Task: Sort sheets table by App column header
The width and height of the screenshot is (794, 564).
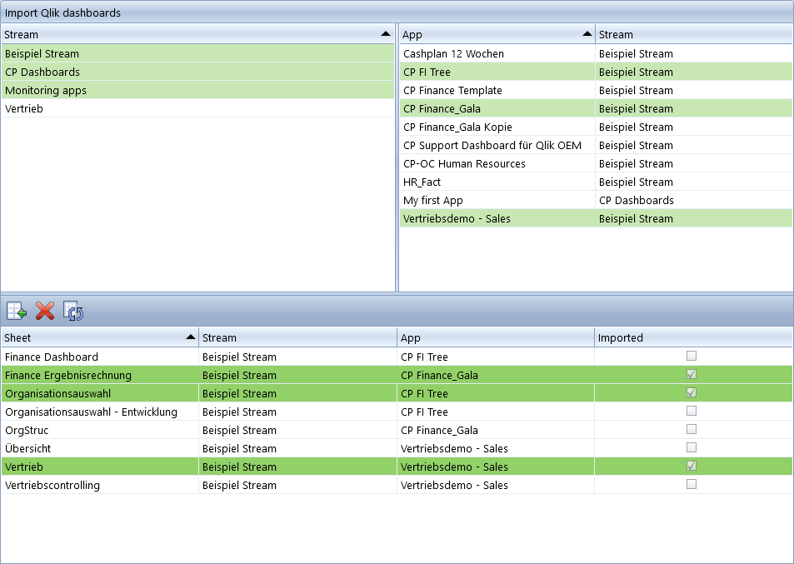Action: (496, 337)
